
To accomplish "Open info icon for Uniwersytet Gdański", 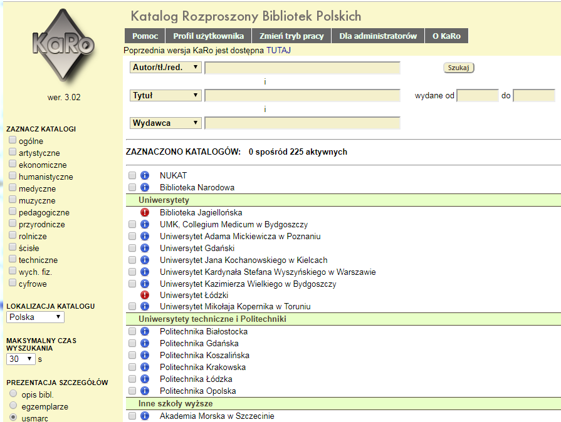I will 145,248.
